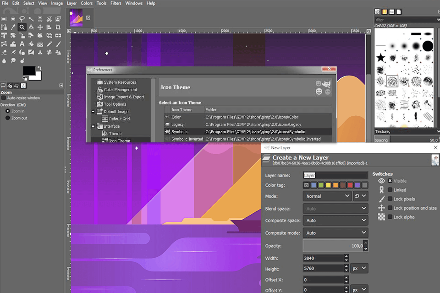
Task: Open the Colors menu in the menu bar
Action: [x=87, y=3]
